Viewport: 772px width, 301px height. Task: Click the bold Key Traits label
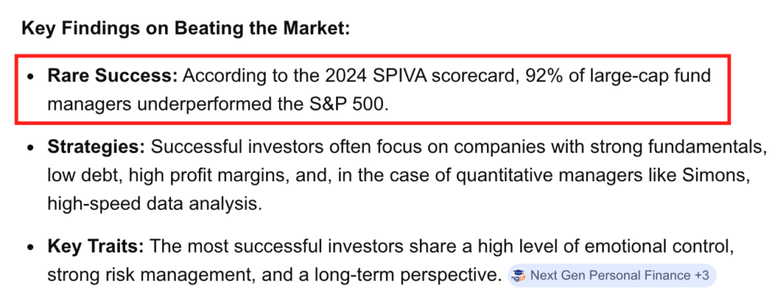click(97, 248)
